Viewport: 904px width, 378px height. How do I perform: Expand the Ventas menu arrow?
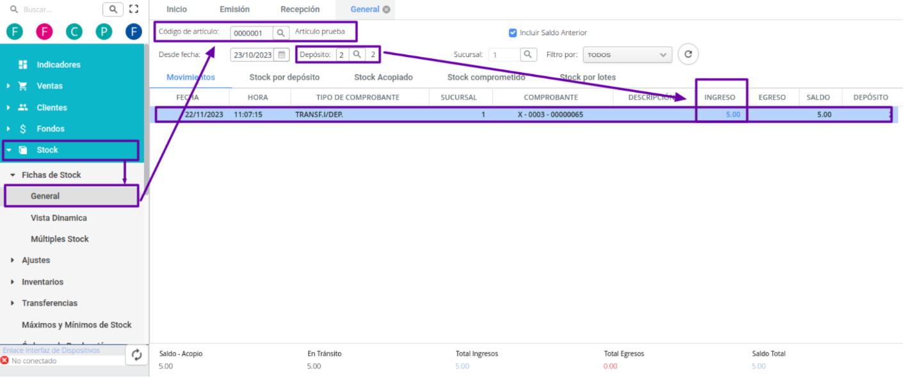click(x=8, y=86)
